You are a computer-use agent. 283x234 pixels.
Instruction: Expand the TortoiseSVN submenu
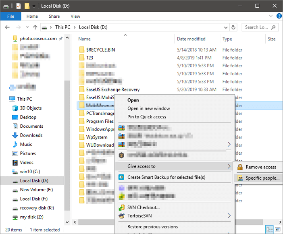point(229,216)
